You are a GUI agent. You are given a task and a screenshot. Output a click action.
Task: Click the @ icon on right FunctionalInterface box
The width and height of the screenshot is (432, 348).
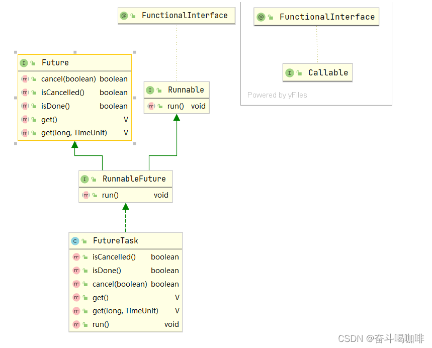point(261,17)
